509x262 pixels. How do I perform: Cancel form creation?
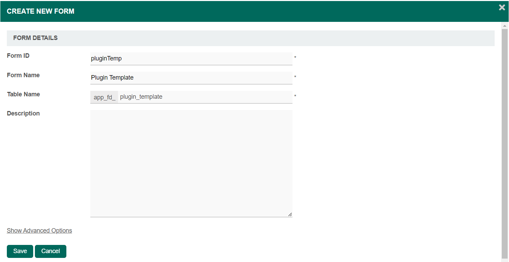point(51,251)
